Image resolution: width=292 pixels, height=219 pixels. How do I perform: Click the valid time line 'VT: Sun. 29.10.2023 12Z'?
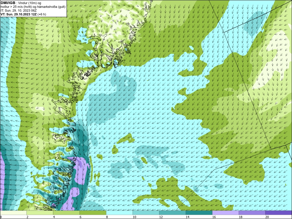(x=19, y=14)
